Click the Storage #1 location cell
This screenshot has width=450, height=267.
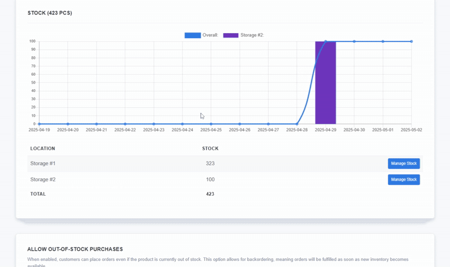43,163
